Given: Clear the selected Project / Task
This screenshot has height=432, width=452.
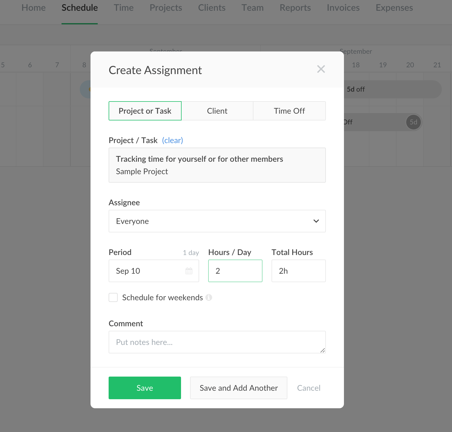Looking at the screenshot, I should tap(172, 140).
